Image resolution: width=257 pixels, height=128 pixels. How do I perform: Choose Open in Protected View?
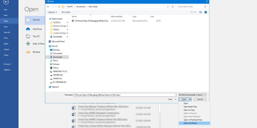[193, 120]
